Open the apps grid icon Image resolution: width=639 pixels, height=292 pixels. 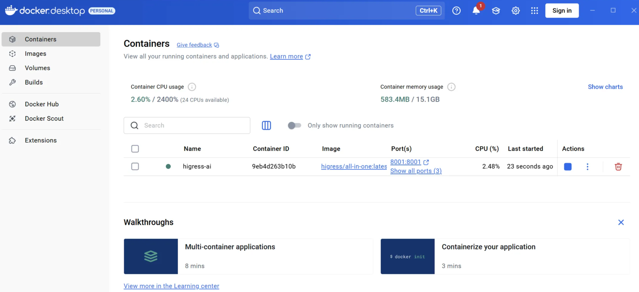534,11
